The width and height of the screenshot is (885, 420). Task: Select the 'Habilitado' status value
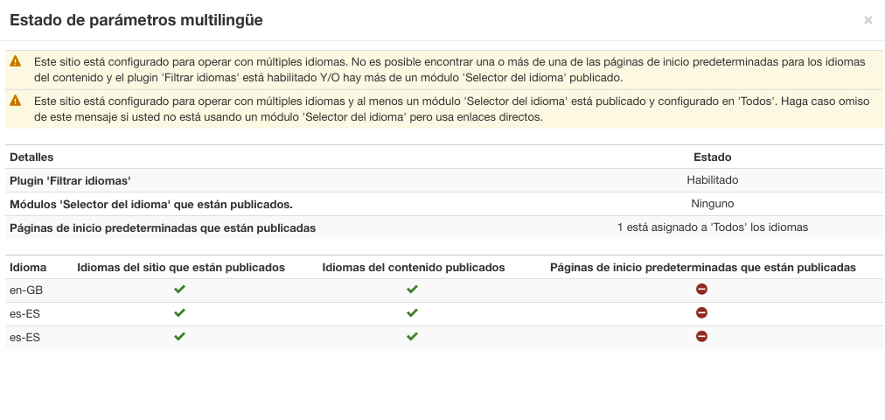pyautogui.click(x=713, y=180)
